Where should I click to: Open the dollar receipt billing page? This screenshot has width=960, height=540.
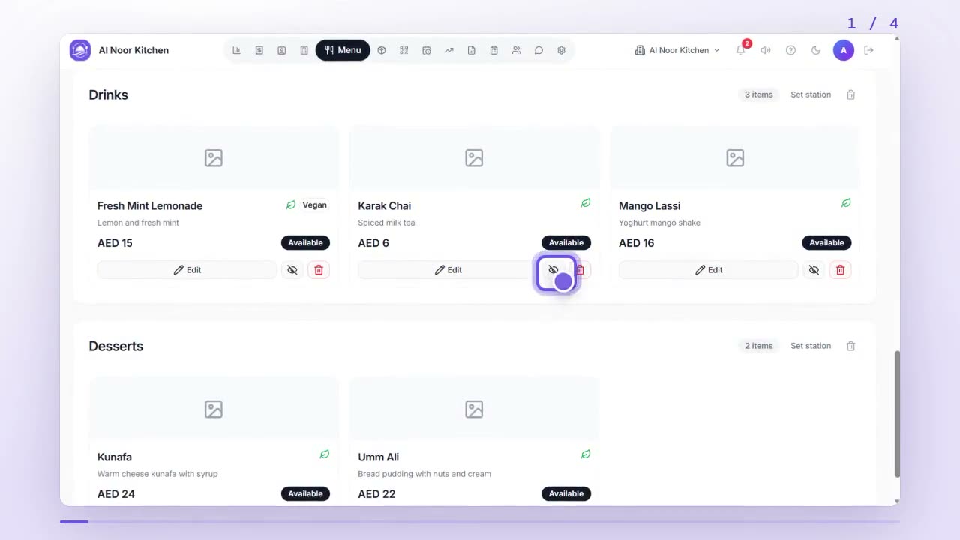click(x=259, y=50)
